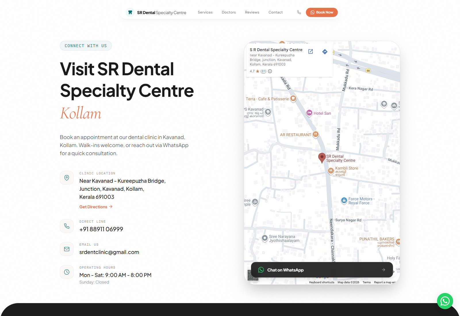The width and height of the screenshot is (460, 316).
Task: Click the phone icon in the navbar
Action: click(x=299, y=12)
